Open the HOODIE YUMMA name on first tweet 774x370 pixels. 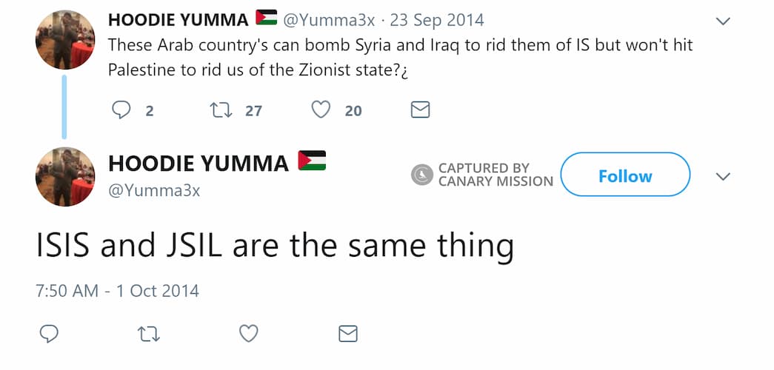(x=178, y=20)
